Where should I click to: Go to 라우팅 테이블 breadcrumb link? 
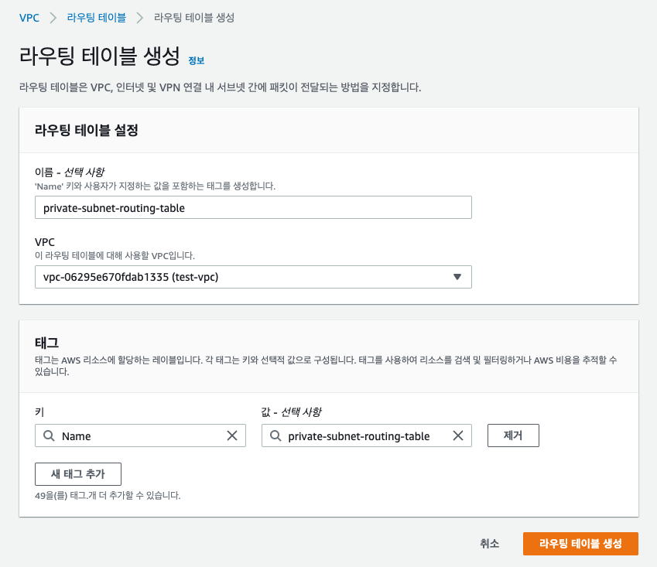click(97, 18)
